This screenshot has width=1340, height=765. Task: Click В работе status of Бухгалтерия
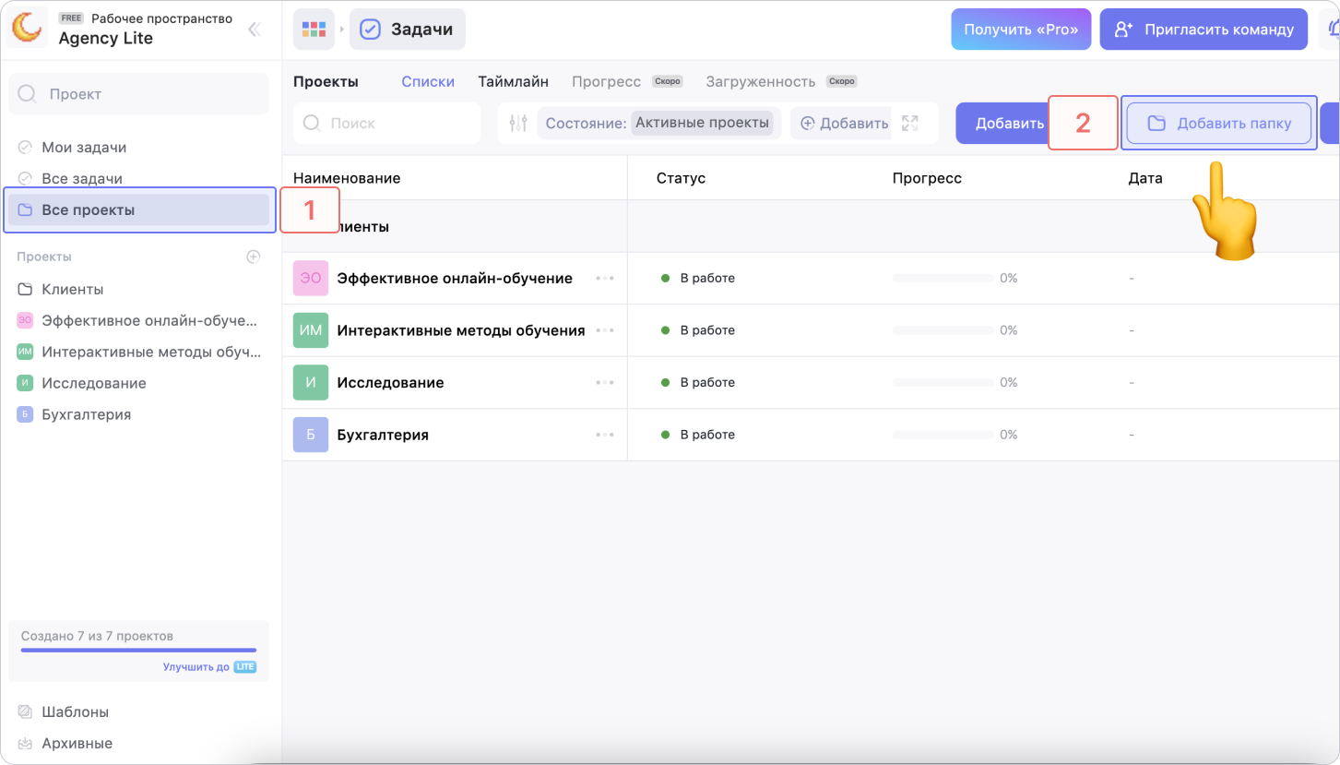pos(698,435)
